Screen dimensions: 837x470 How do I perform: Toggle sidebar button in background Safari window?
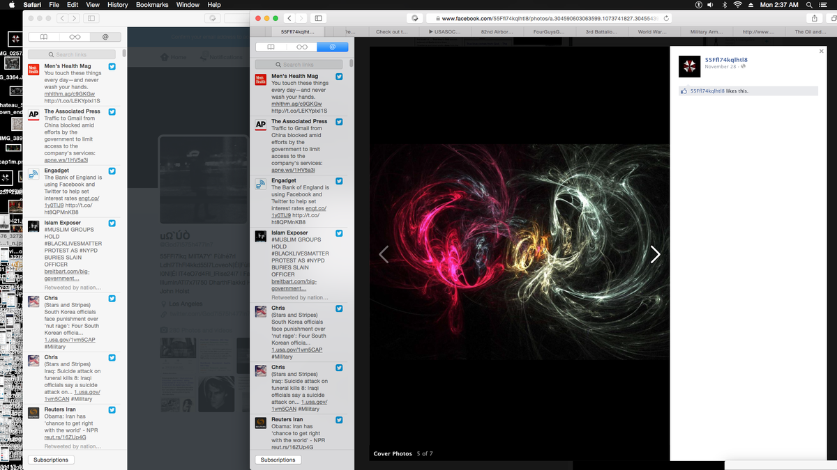91,18
